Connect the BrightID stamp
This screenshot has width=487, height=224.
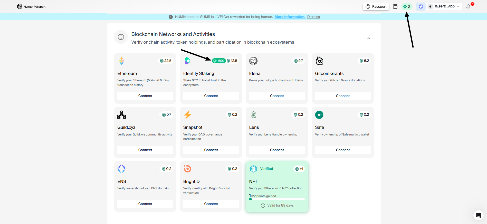tap(211, 204)
